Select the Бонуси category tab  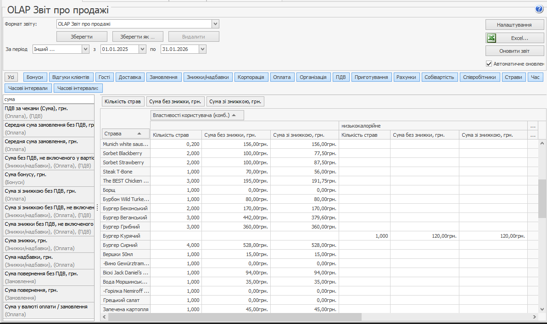click(35, 77)
